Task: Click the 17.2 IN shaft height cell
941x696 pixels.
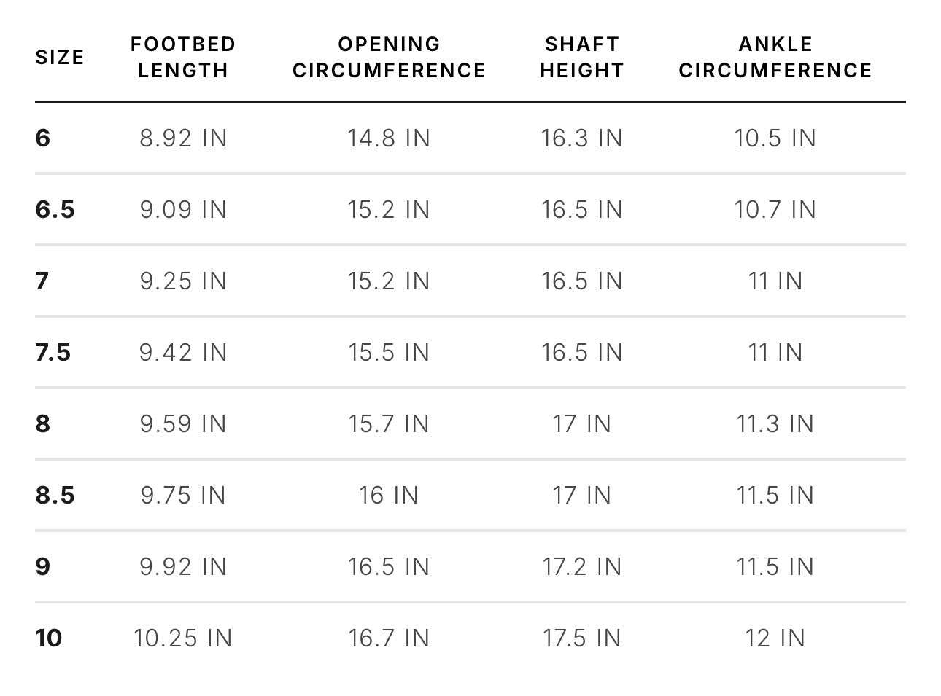Action: (582, 566)
